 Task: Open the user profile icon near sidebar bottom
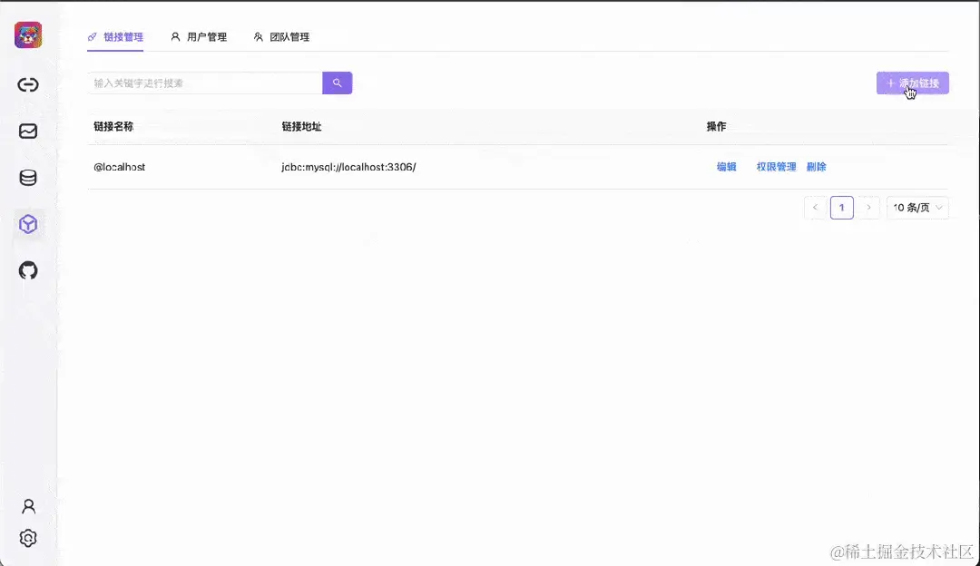pyautogui.click(x=28, y=505)
